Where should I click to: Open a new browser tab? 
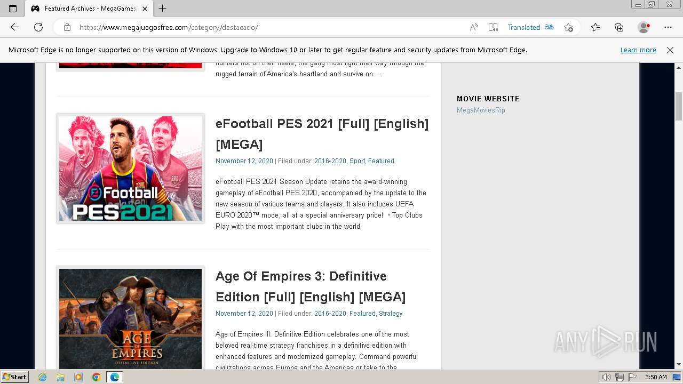coord(163,9)
